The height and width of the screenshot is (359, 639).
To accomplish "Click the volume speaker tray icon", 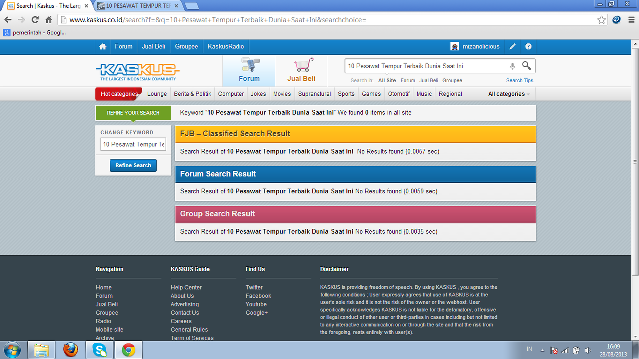I will (588, 350).
